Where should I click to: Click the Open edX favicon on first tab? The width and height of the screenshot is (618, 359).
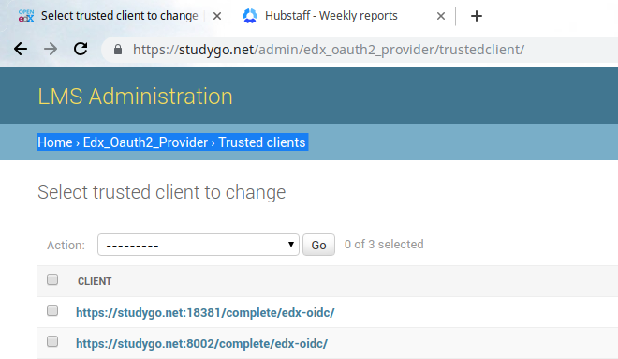26,16
